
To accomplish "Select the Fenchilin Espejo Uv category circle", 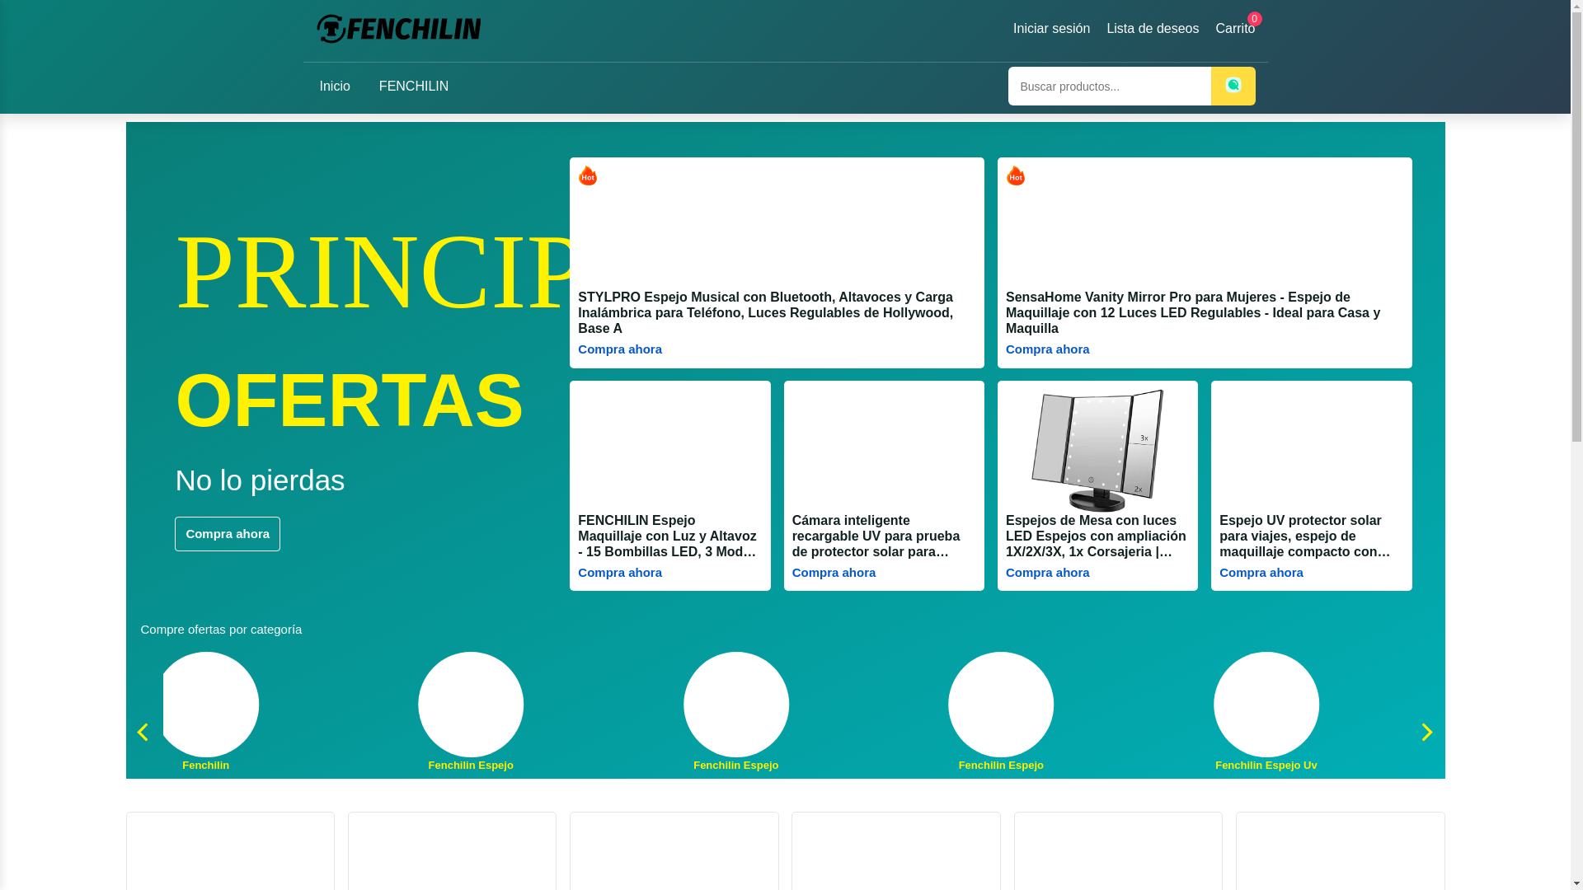I will pos(1266,705).
